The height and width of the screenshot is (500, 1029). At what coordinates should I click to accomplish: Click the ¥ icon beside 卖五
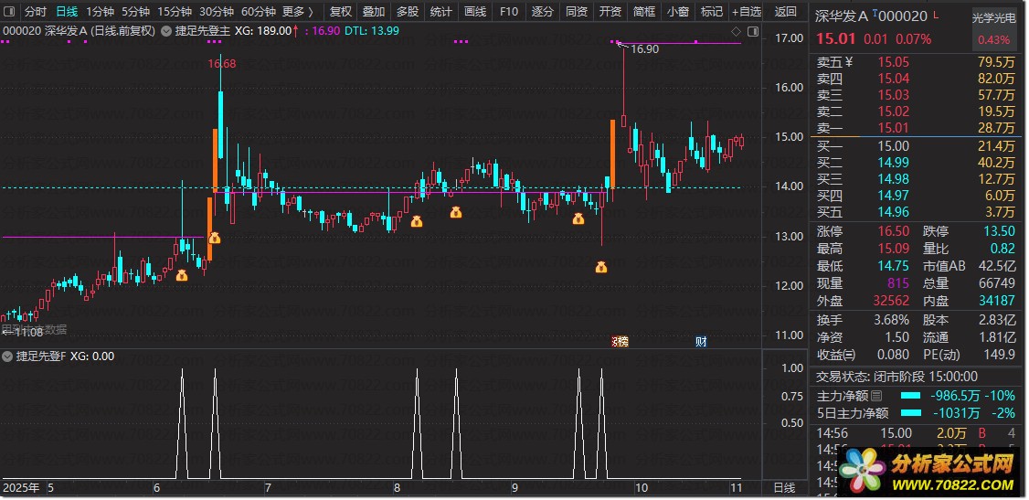coord(849,62)
